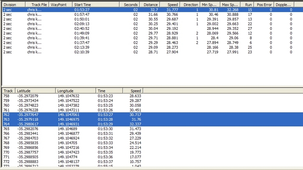Viewport: 303px width, 170px height.
Task: Select track point 768
Action: point(153,143)
